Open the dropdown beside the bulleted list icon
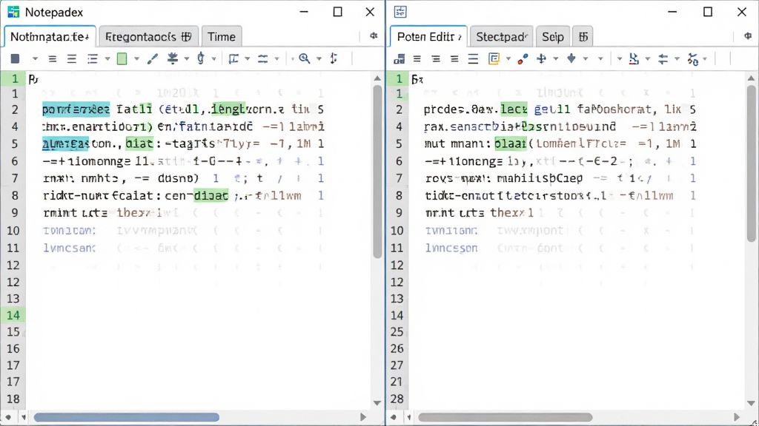 click(107, 59)
